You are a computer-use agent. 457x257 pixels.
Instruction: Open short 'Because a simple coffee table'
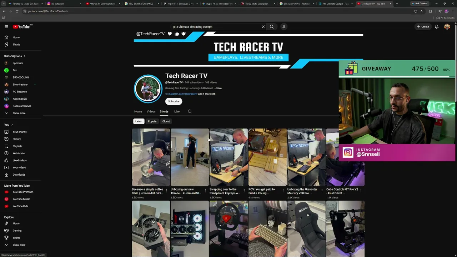(151, 157)
